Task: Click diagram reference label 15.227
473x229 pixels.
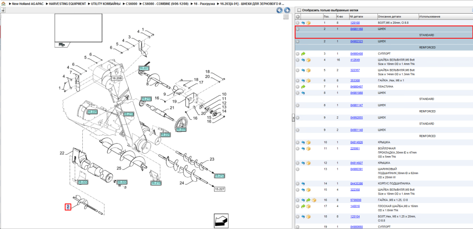Action: click(220, 189)
